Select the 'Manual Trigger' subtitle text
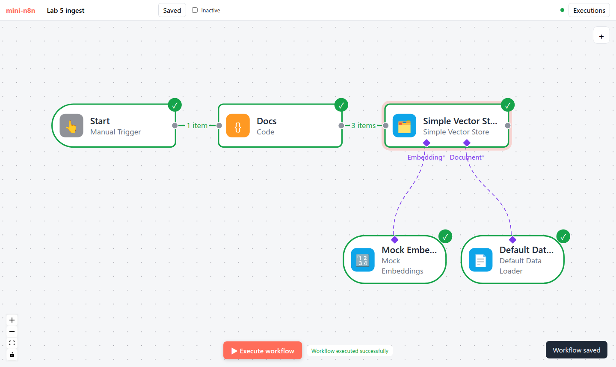The width and height of the screenshot is (616, 367). click(x=115, y=132)
